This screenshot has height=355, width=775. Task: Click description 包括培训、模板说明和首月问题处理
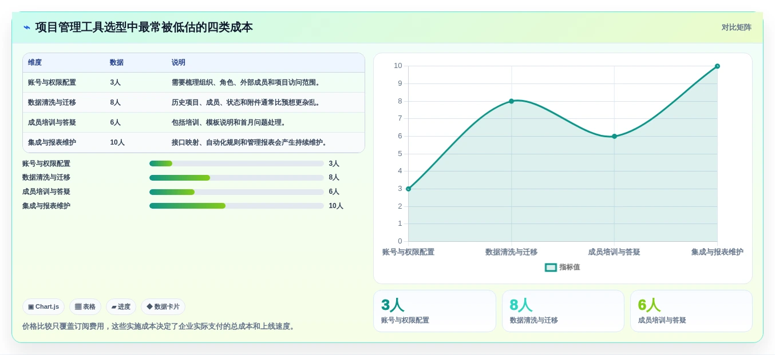pyautogui.click(x=229, y=122)
